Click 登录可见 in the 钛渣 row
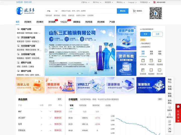 click(x=58, y=124)
